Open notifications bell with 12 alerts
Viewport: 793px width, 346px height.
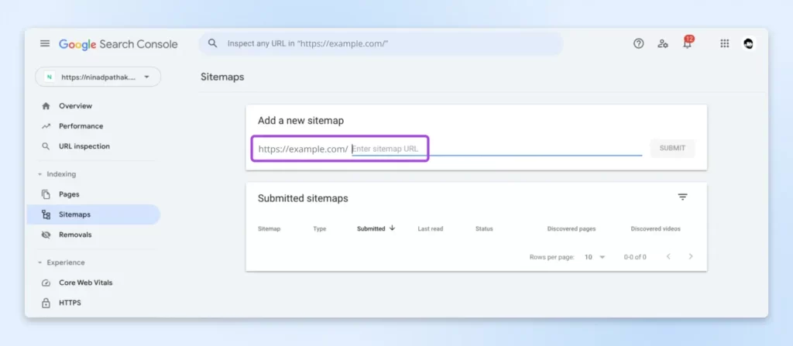tap(686, 43)
